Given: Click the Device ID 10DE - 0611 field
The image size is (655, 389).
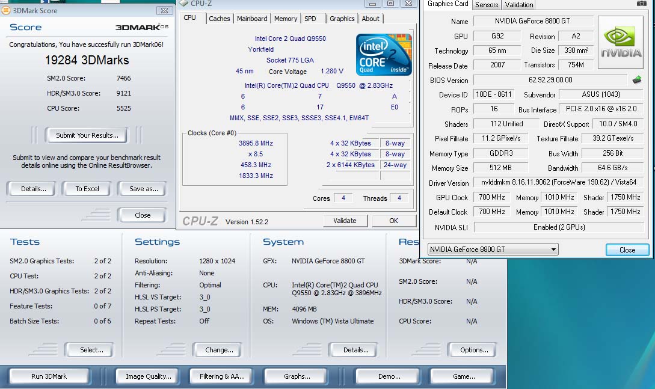Looking at the screenshot, I should [x=493, y=94].
